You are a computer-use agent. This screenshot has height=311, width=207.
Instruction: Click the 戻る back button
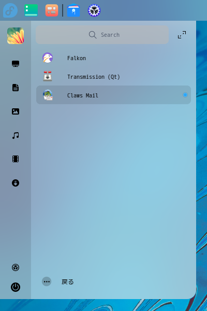68,282
